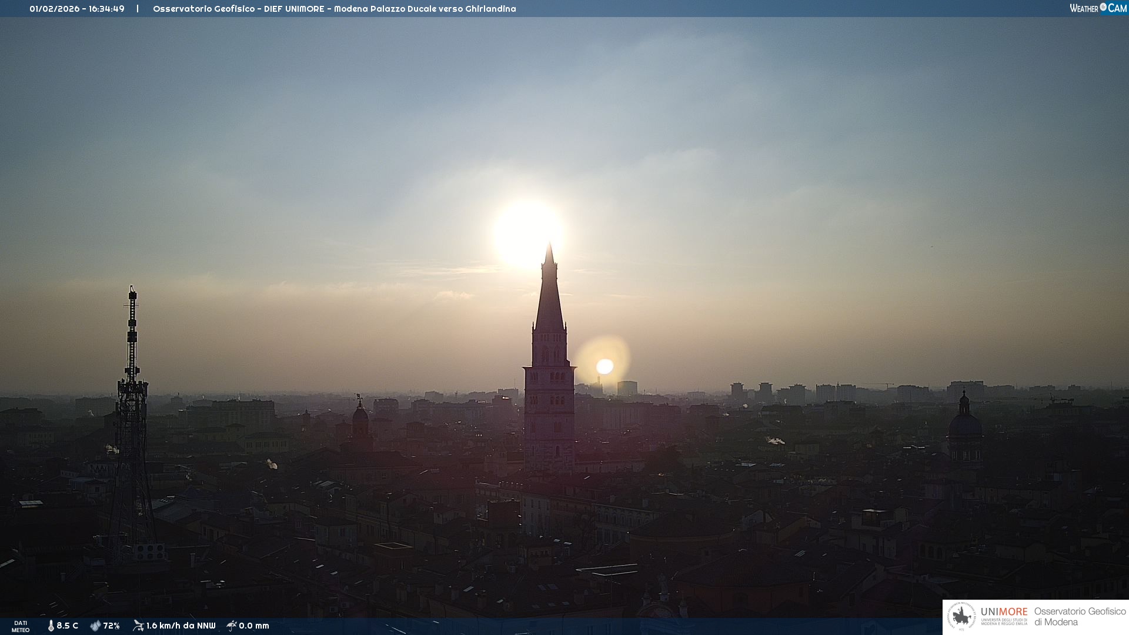Image resolution: width=1129 pixels, height=635 pixels.
Task: Click the 16:34:49 timestamp
Action: [x=106, y=9]
